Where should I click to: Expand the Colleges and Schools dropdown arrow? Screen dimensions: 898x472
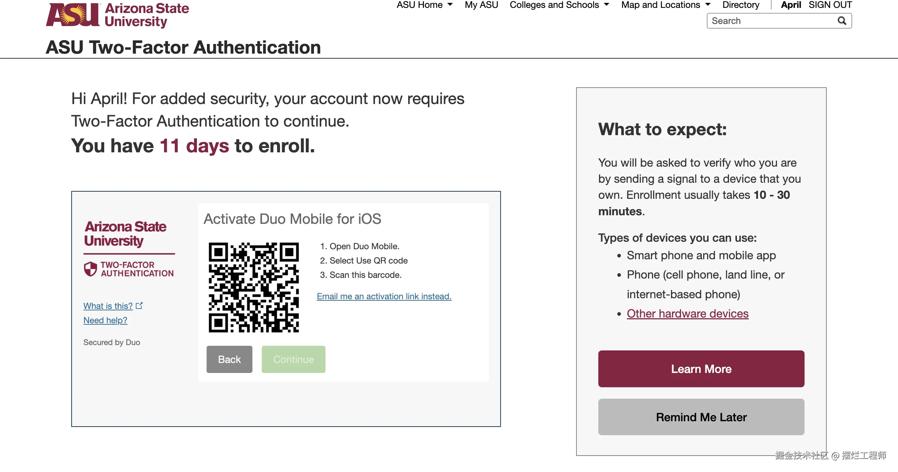pos(607,5)
